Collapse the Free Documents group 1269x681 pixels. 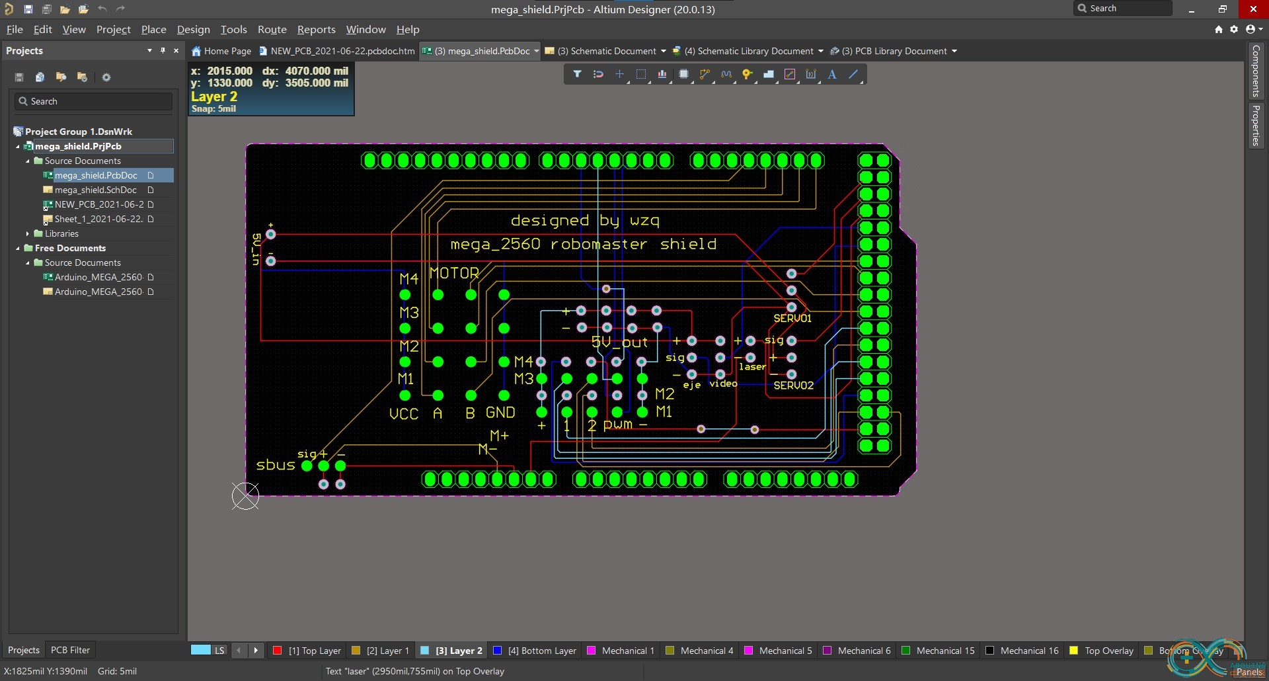point(18,248)
